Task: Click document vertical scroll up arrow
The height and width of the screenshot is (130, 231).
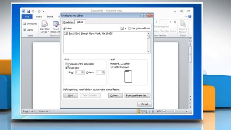Action: tap(190, 45)
